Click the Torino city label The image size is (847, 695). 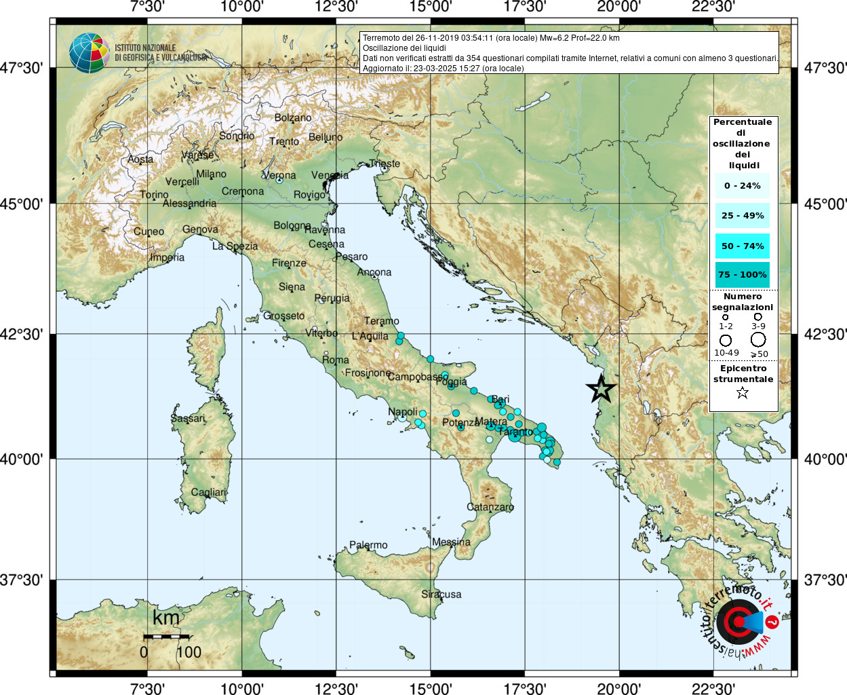pyautogui.click(x=154, y=195)
